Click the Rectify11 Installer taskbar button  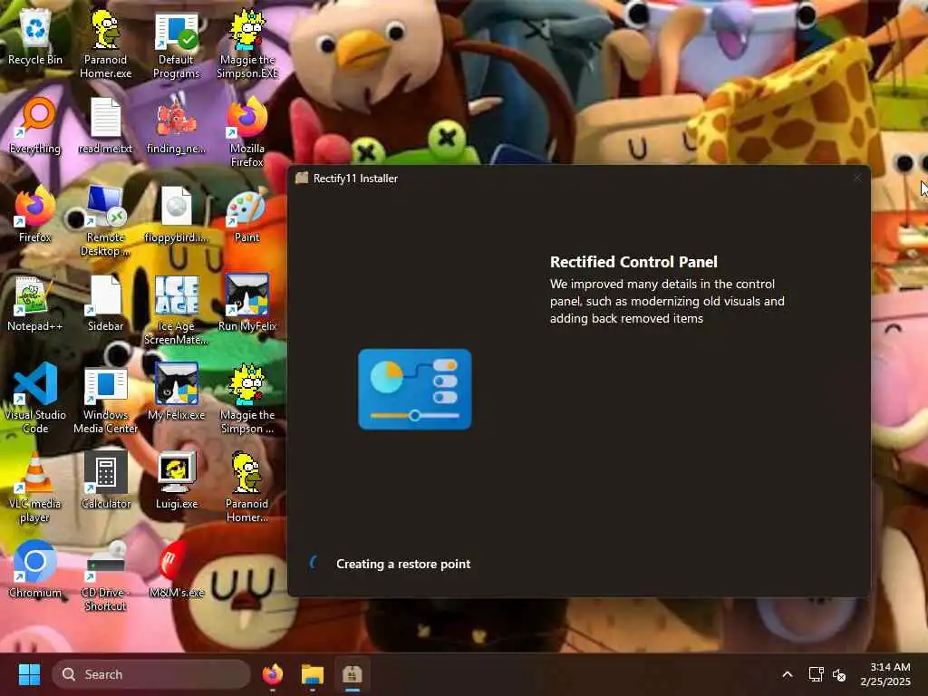click(x=353, y=674)
